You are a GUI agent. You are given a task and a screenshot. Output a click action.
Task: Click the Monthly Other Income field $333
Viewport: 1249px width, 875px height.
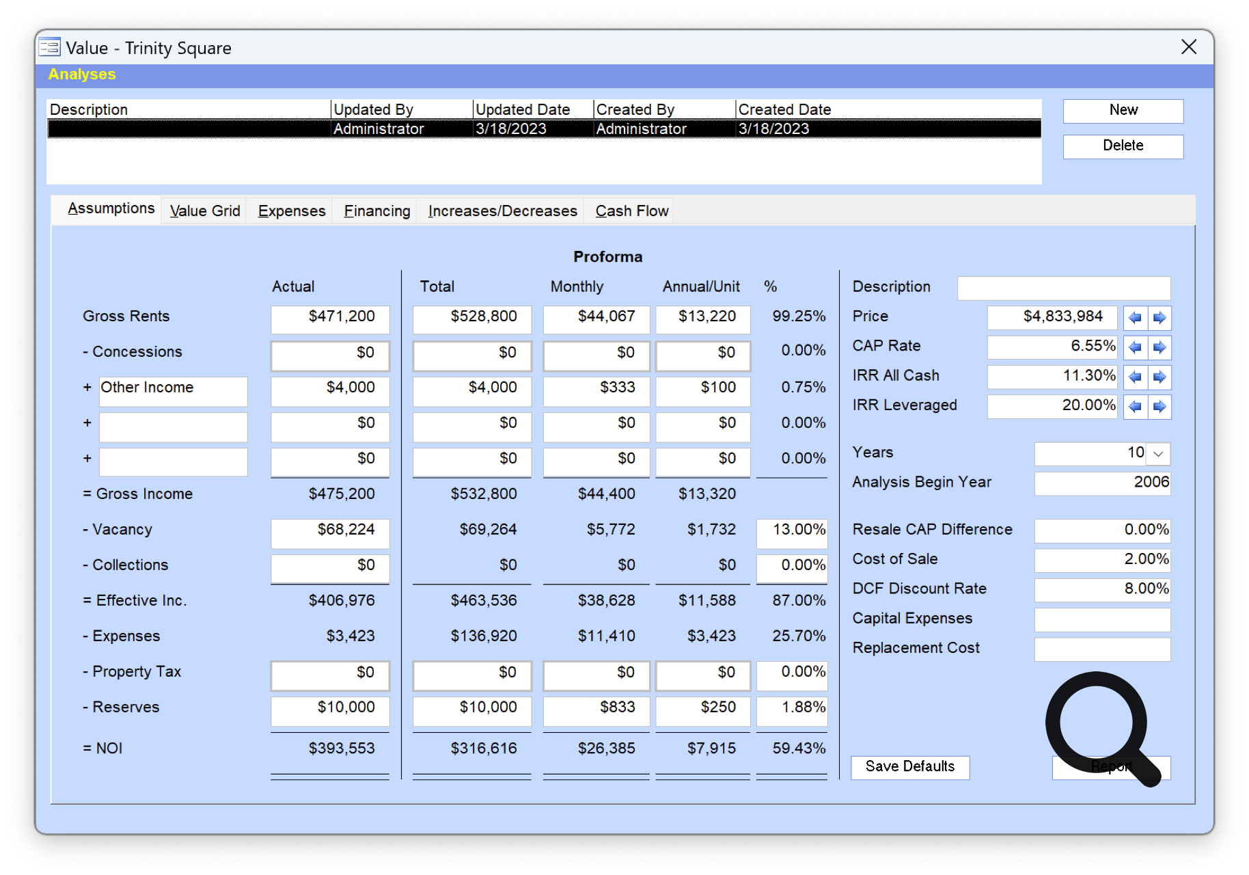pyautogui.click(x=596, y=391)
